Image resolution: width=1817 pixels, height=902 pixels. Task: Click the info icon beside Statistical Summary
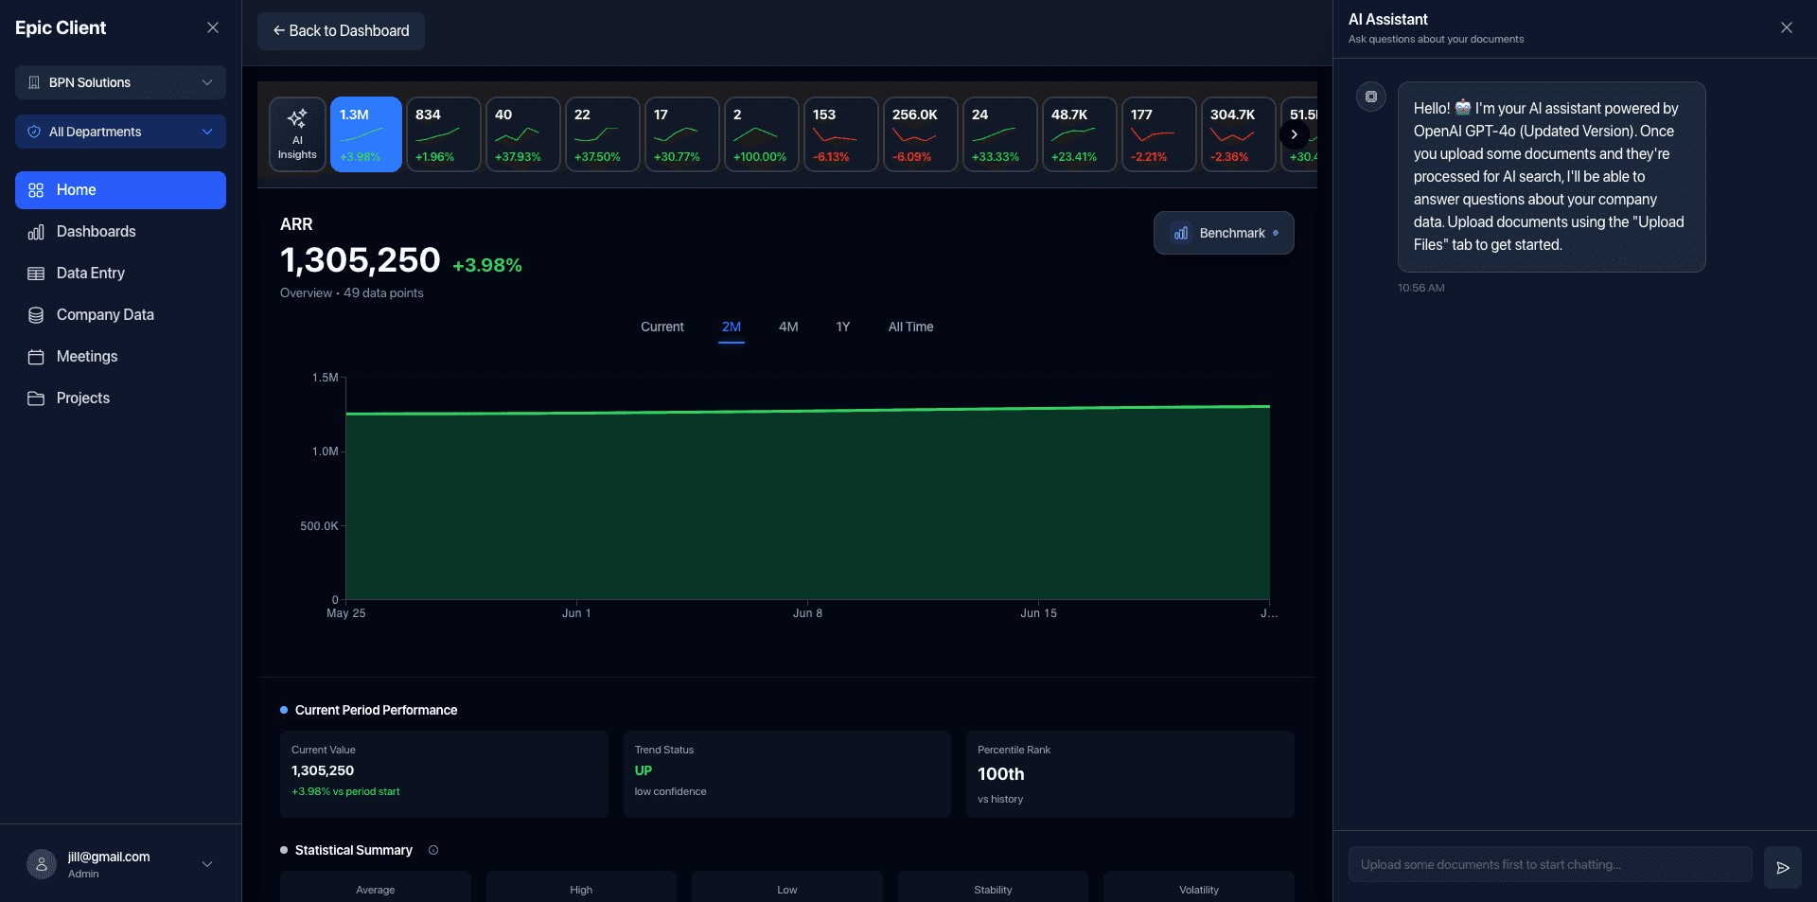coord(433,850)
